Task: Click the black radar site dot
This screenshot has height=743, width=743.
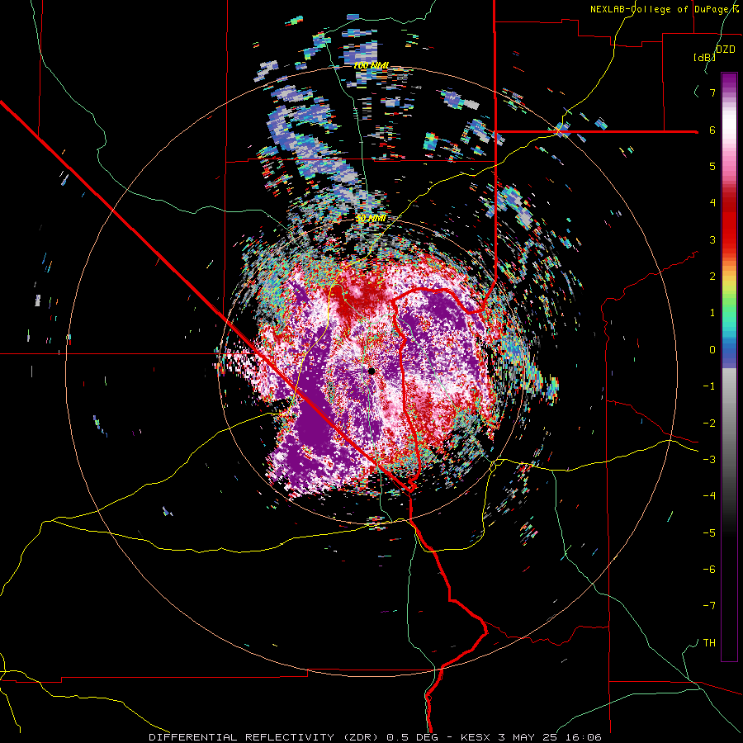Action: click(371, 371)
